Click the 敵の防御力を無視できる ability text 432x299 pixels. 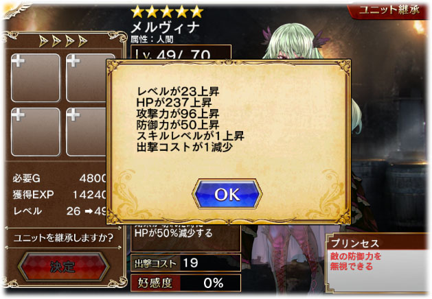point(355,261)
